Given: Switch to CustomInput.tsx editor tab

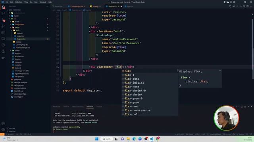Looking at the screenshot, I should 76,6.
